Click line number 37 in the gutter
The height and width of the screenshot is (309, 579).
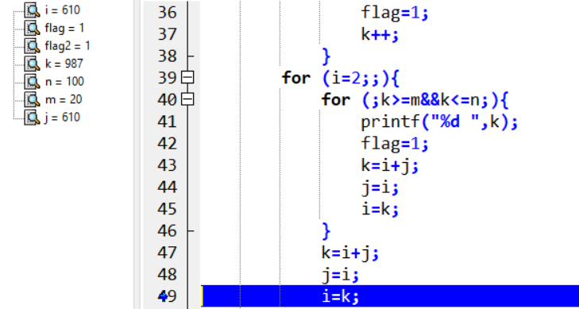168,34
